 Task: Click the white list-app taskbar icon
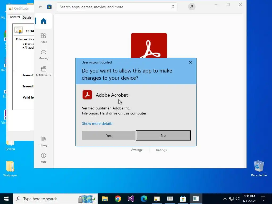[170, 199]
